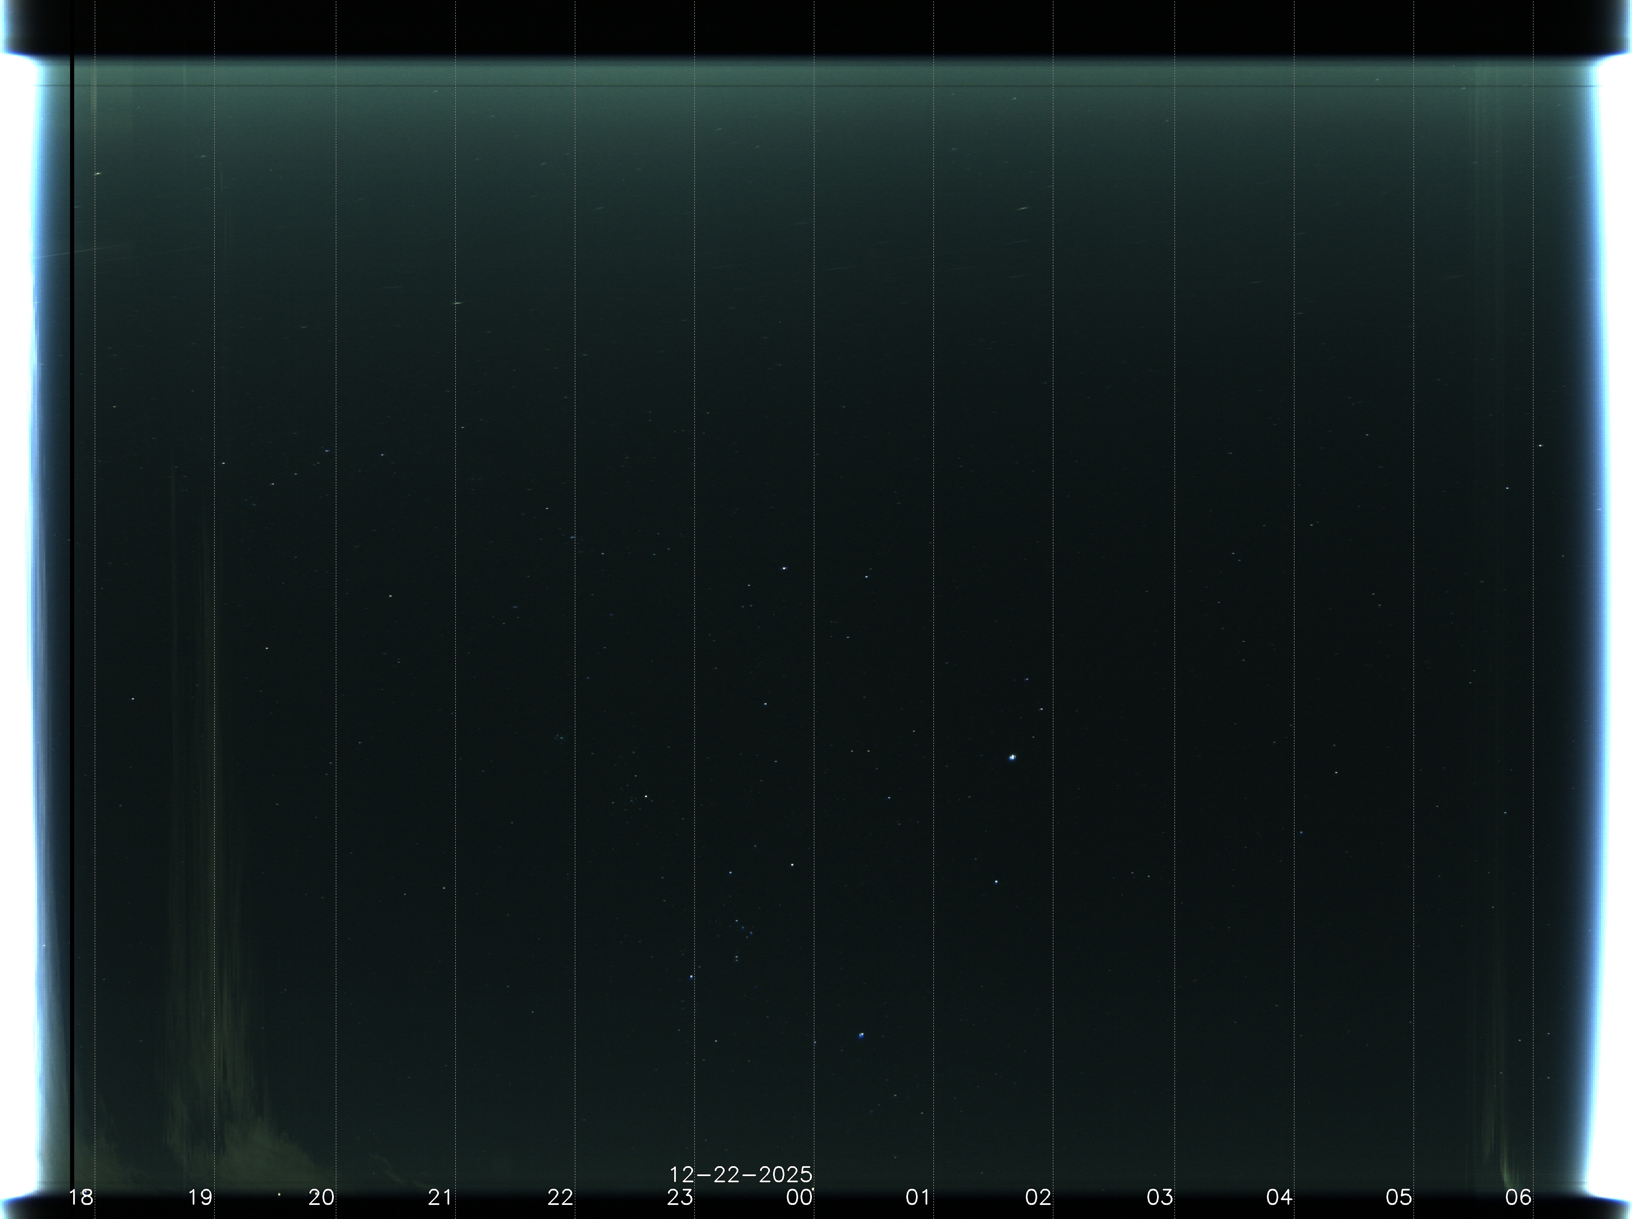Click the 02 hour label
This screenshot has width=1632, height=1219.
point(1038,1197)
